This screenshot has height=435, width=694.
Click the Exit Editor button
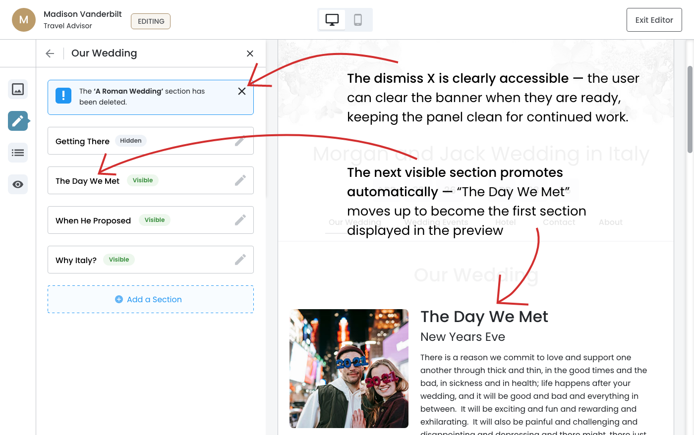click(654, 20)
